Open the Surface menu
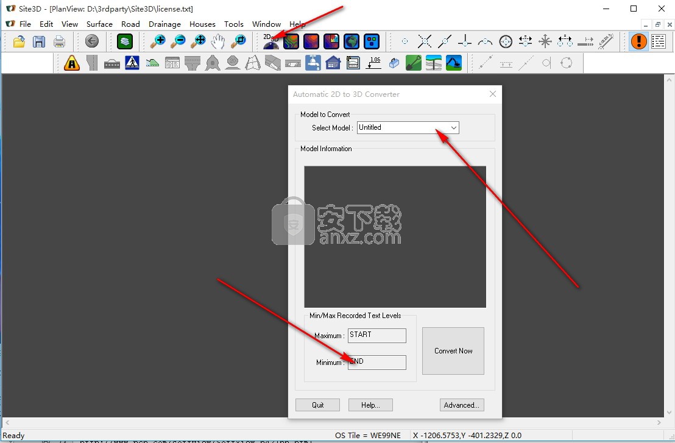This screenshot has width=675, height=443. (x=99, y=24)
